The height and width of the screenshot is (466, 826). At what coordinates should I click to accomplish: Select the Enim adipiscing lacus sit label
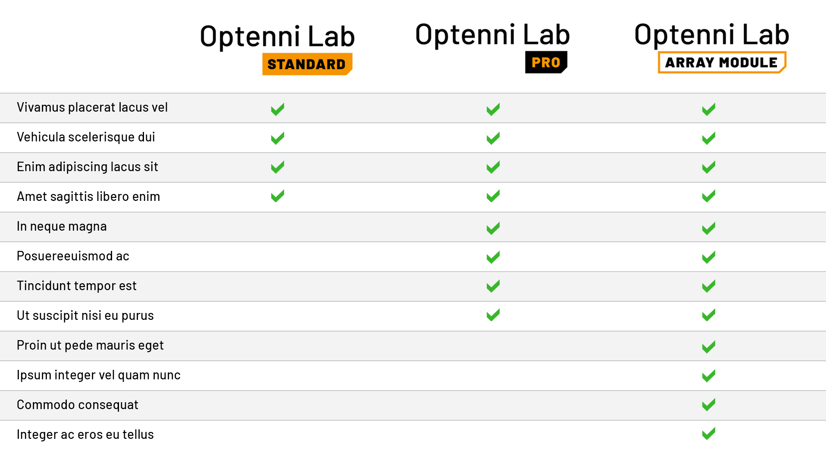[x=88, y=167]
